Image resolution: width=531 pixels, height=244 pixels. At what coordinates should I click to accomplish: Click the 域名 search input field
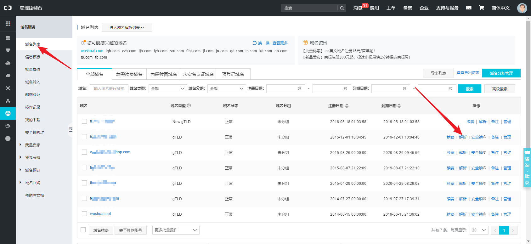click(109, 89)
